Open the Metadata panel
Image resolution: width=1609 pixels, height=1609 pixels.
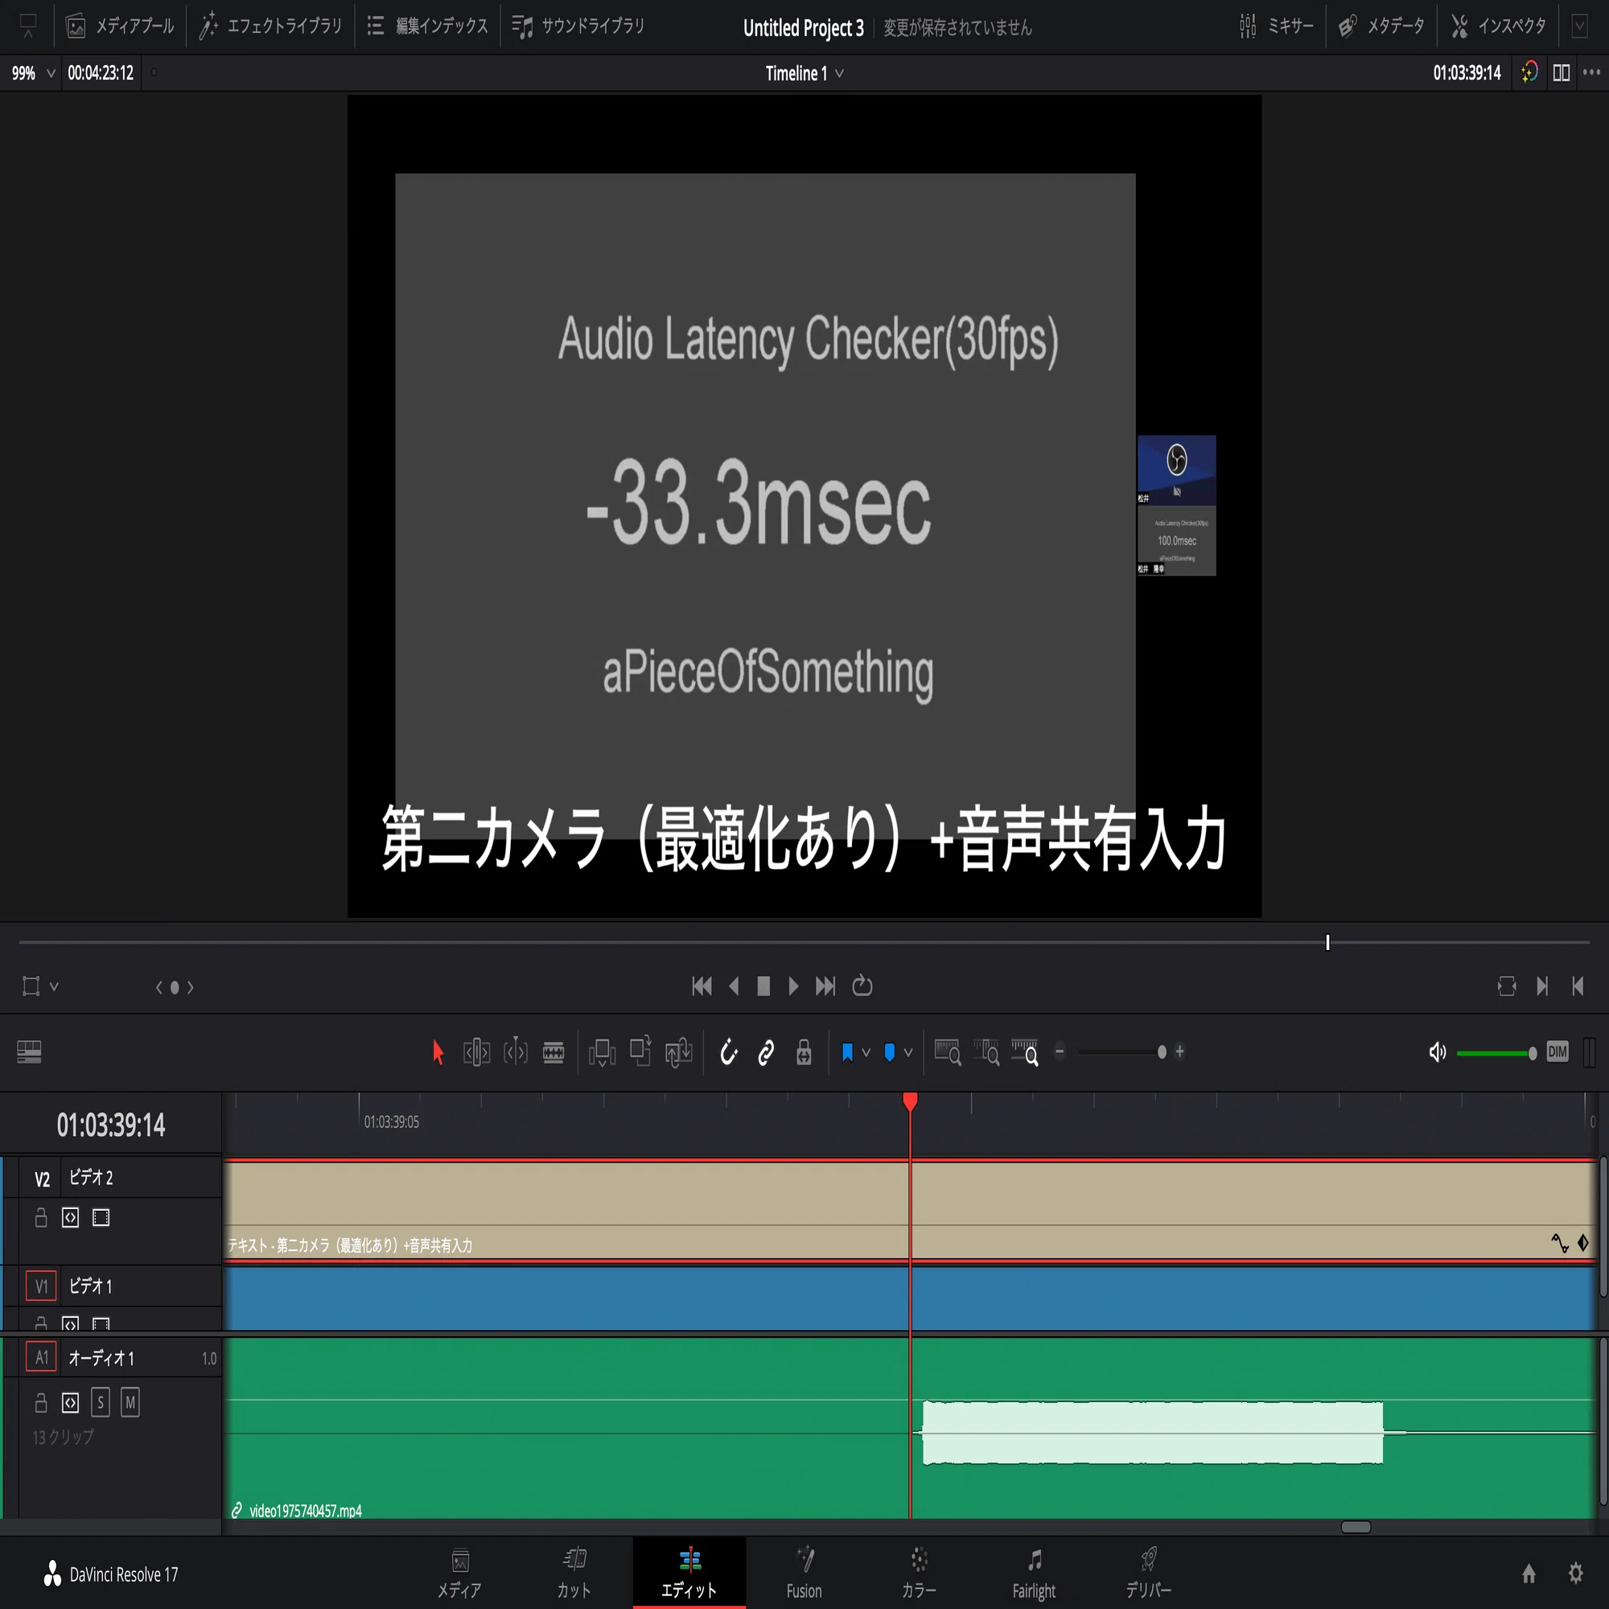click(1381, 27)
